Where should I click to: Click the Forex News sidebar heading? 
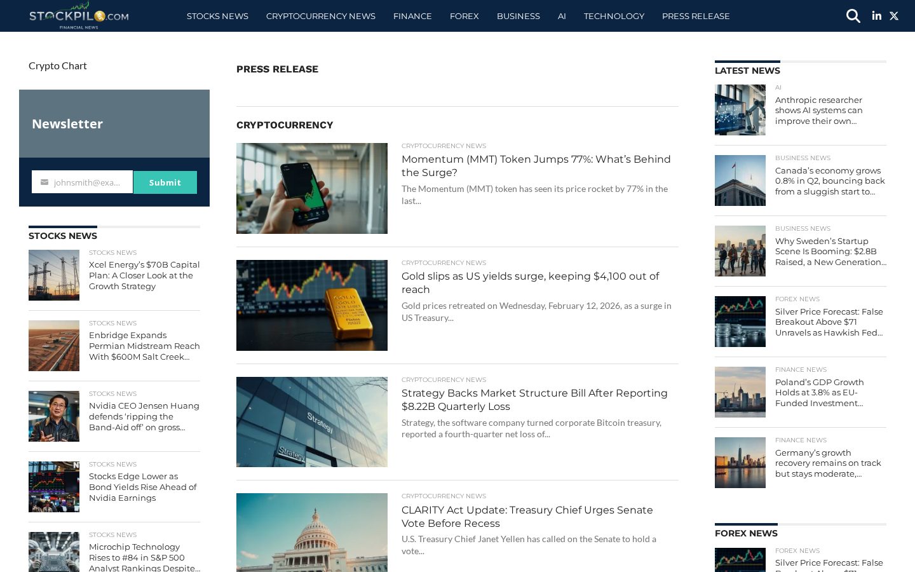tap(746, 533)
